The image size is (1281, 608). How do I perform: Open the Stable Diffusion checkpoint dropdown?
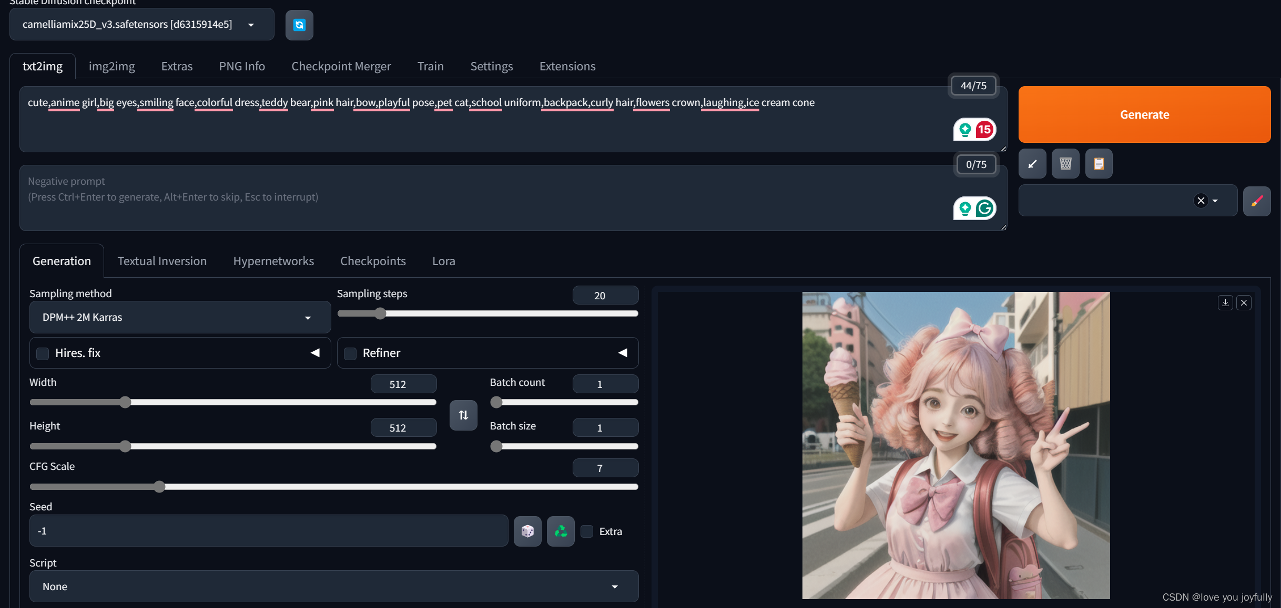coord(142,25)
